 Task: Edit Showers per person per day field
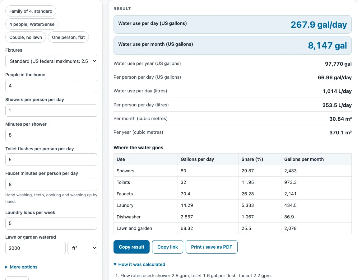pos(51,110)
